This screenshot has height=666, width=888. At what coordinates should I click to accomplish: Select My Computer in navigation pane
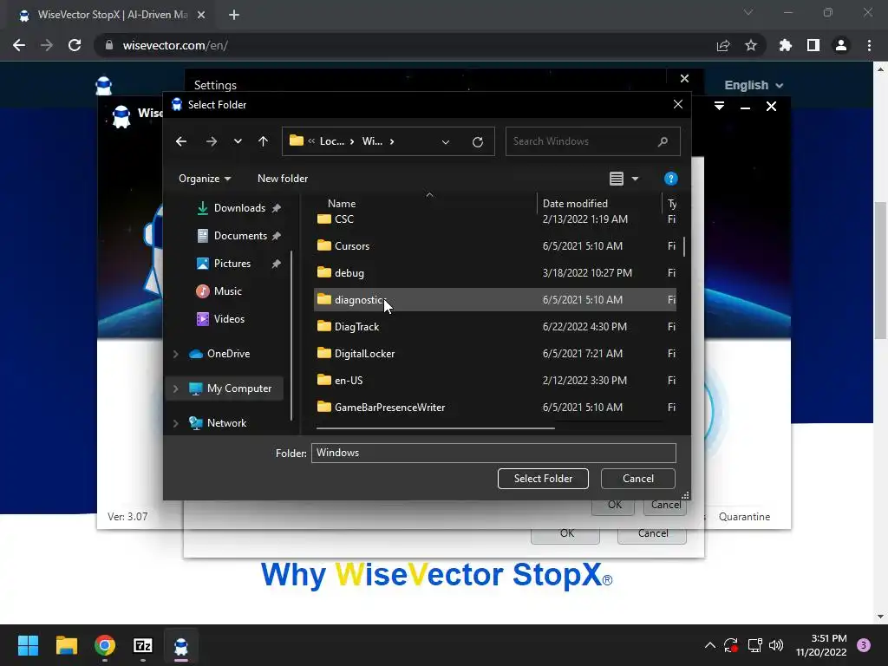pyautogui.click(x=239, y=388)
